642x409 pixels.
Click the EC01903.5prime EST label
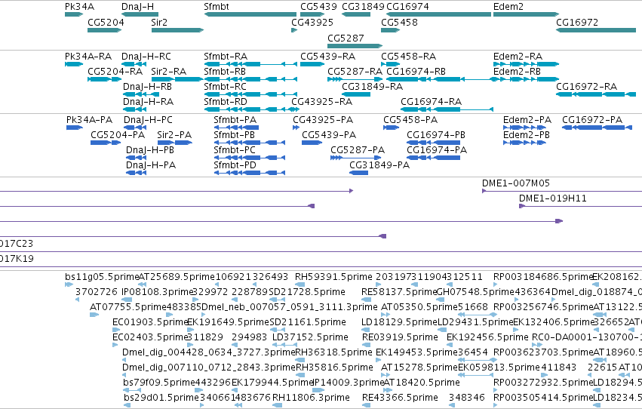[x=150, y=322]
